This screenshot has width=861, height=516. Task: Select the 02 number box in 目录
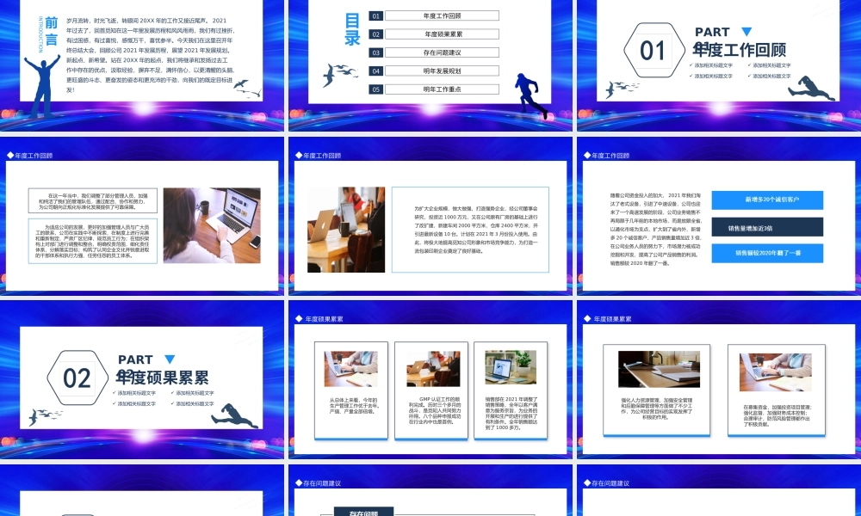coord(375,34)
